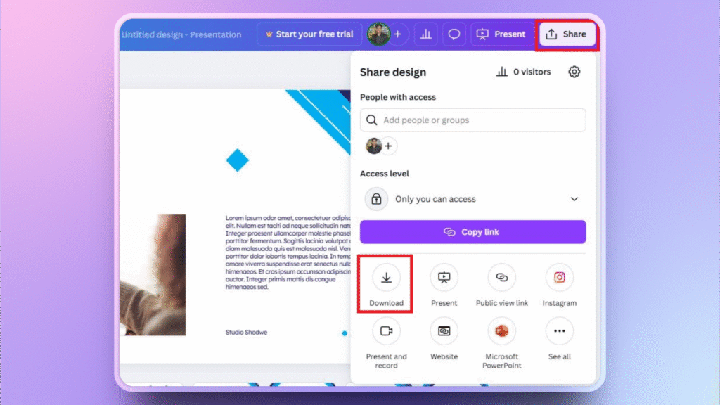
Task: Open the analytics bar chart icon
Action: pyautogui.click(x=425, y=34)
